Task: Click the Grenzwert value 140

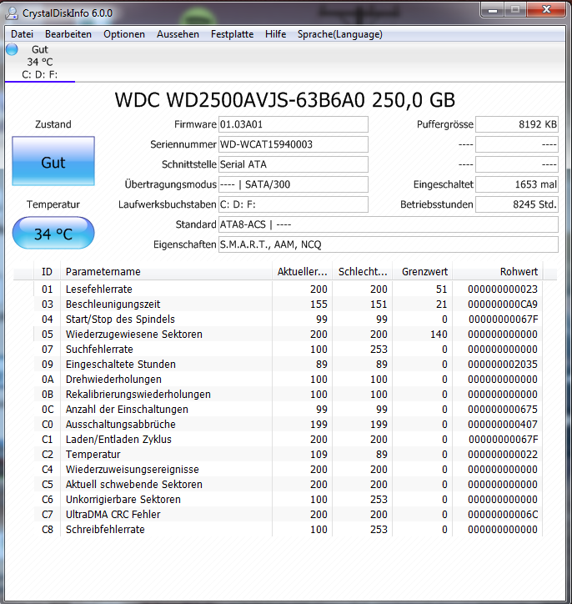Action: (439, 335)
